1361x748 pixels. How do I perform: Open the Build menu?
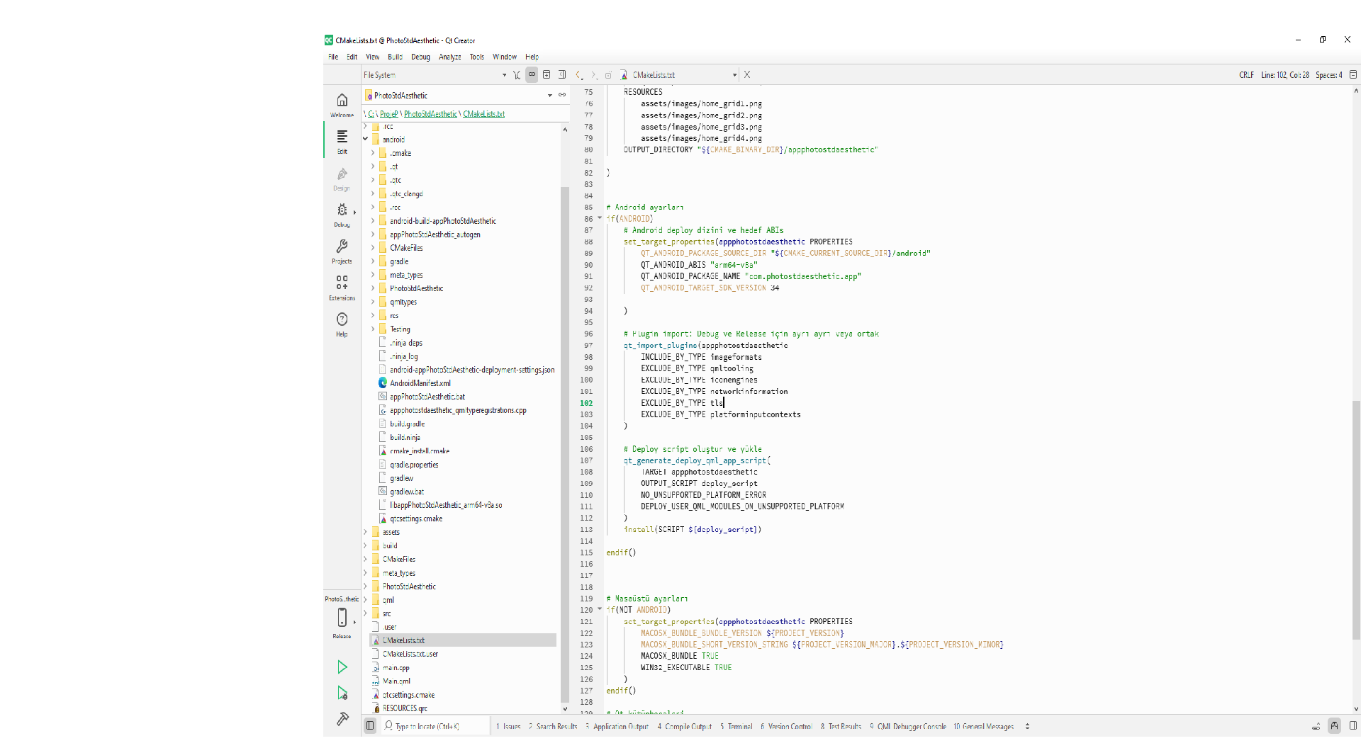point(395,57)
